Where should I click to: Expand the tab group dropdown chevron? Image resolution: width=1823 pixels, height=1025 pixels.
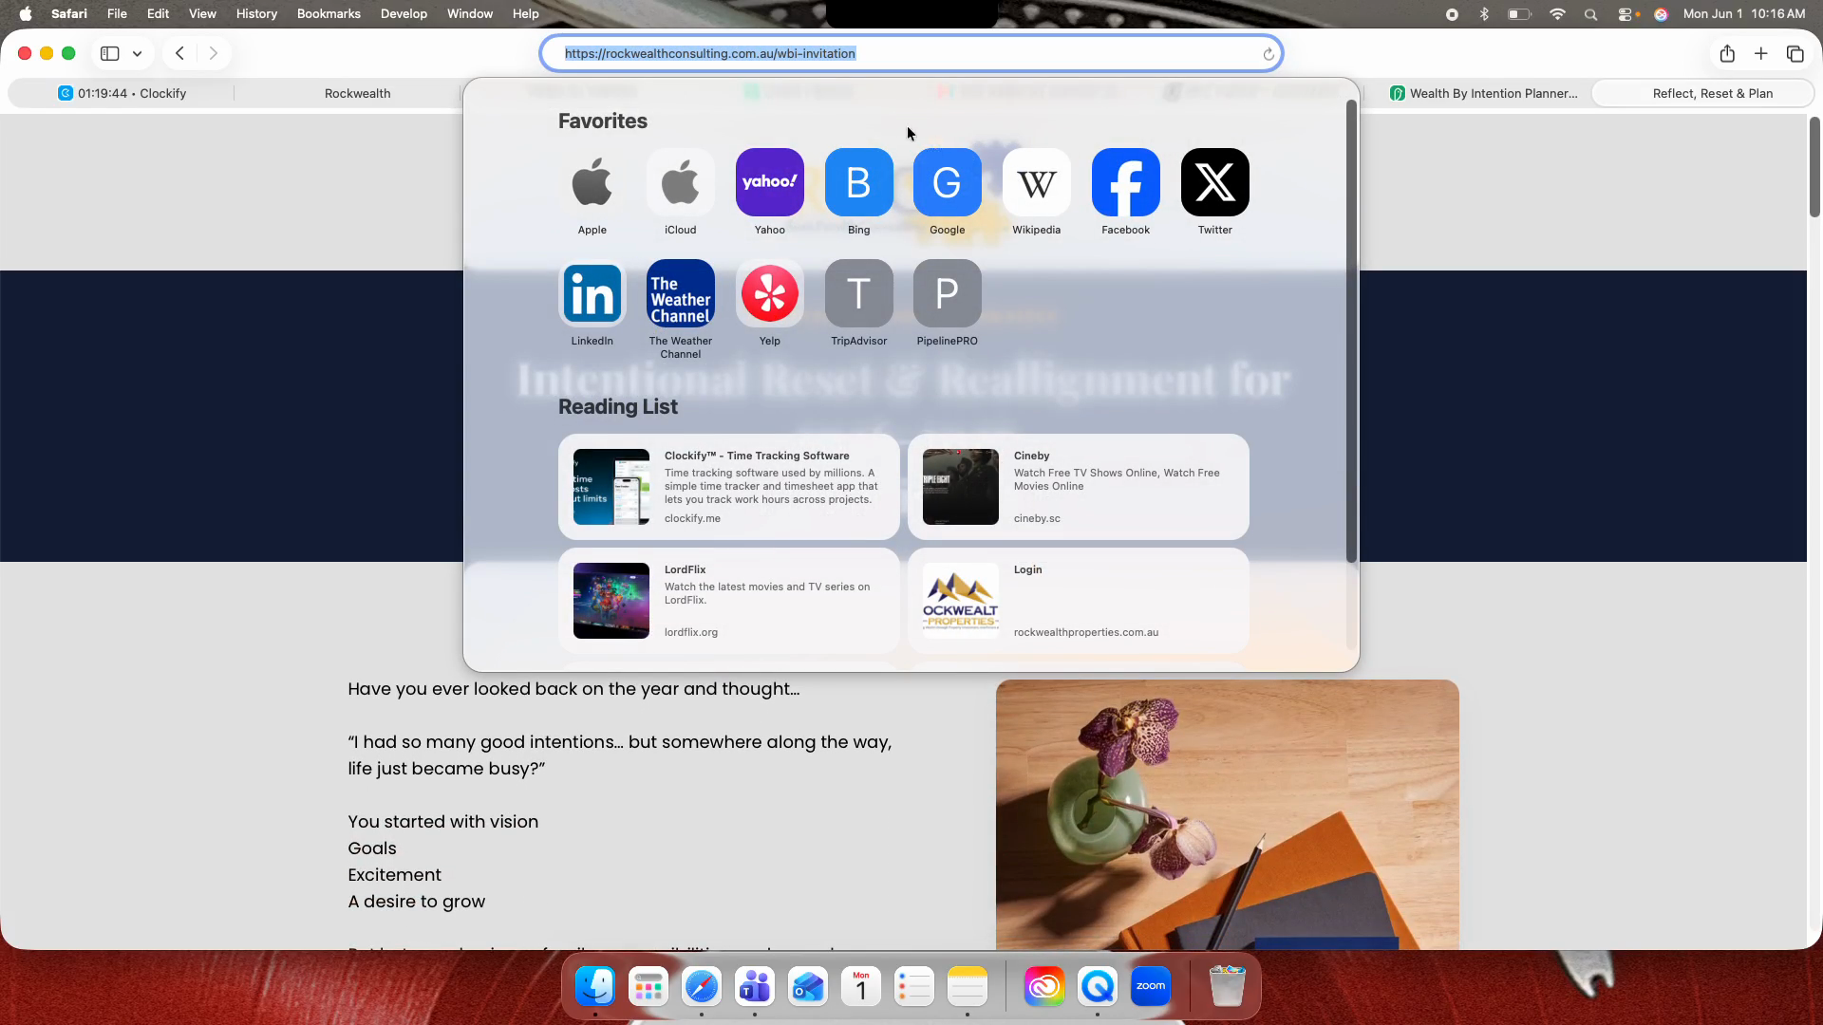pyautogui.click(x=138, y=54)
